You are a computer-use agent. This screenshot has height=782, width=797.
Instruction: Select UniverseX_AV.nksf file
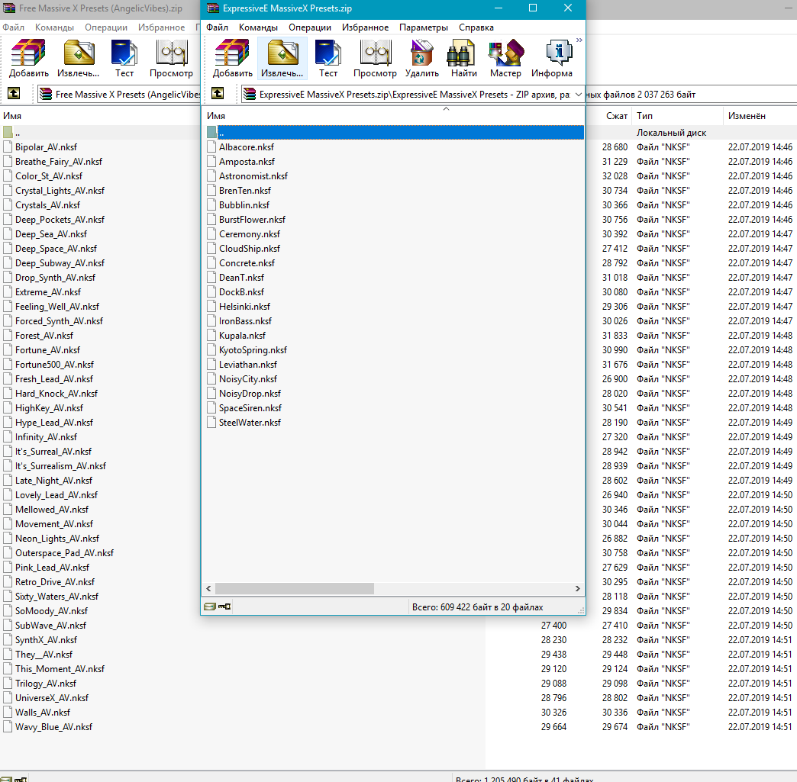click(51, 697)
